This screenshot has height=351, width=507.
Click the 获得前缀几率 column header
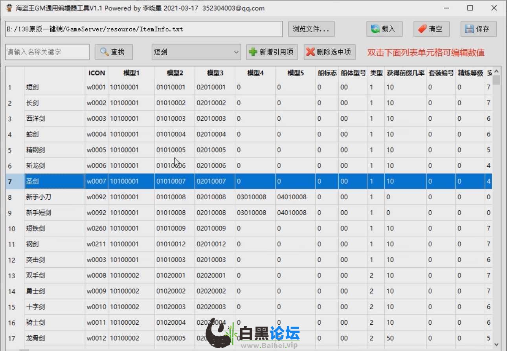tap(406, 73)
